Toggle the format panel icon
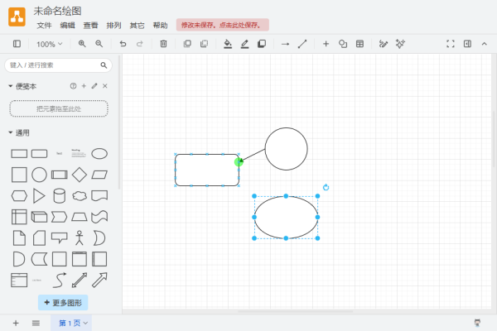 coord(467,44)
